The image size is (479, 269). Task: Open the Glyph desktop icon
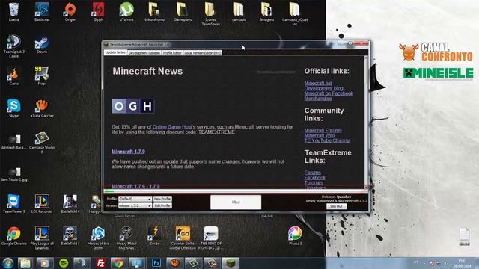point(98,12)
